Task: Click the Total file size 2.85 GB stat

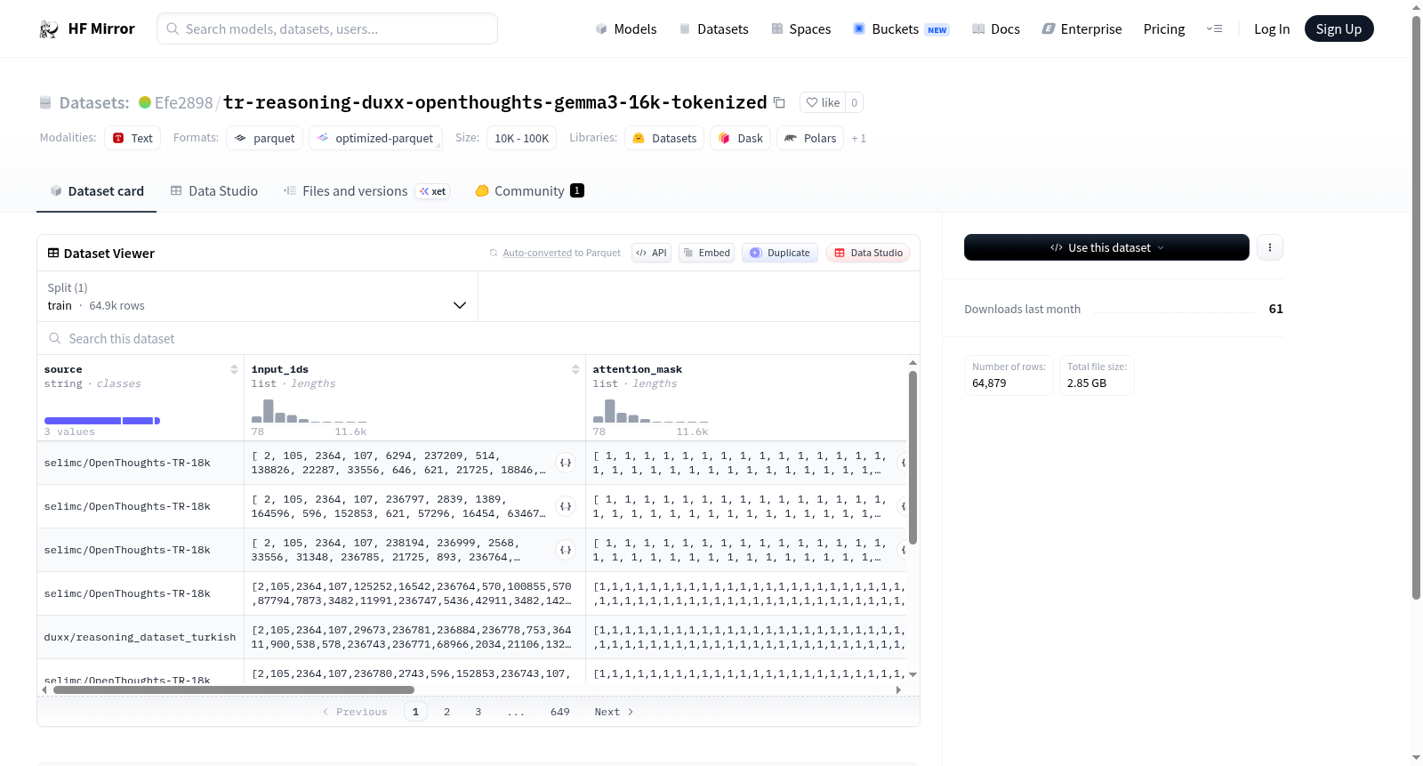Action: (1097, 375)
